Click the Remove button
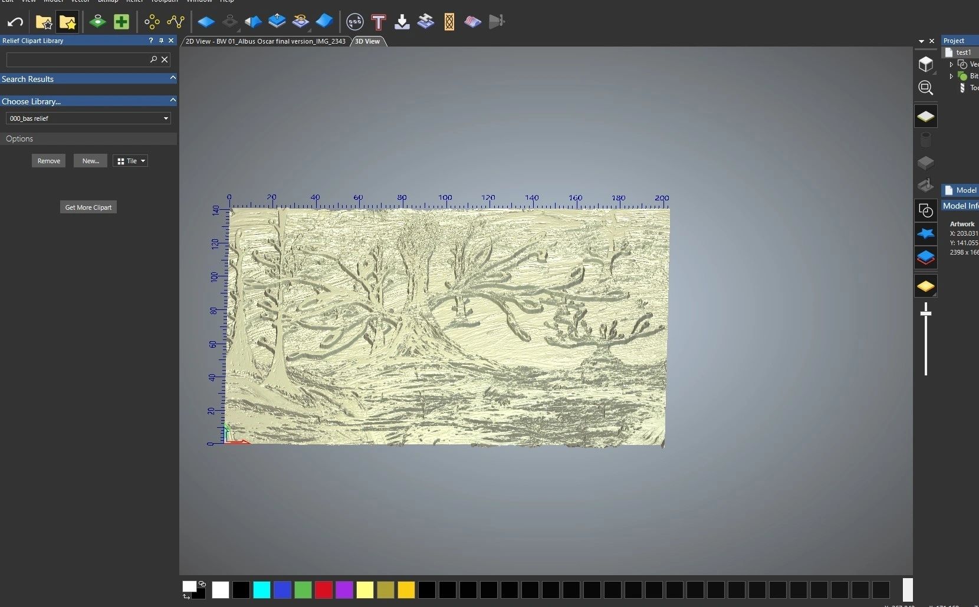979x607 pixels. tap(48, 161)
